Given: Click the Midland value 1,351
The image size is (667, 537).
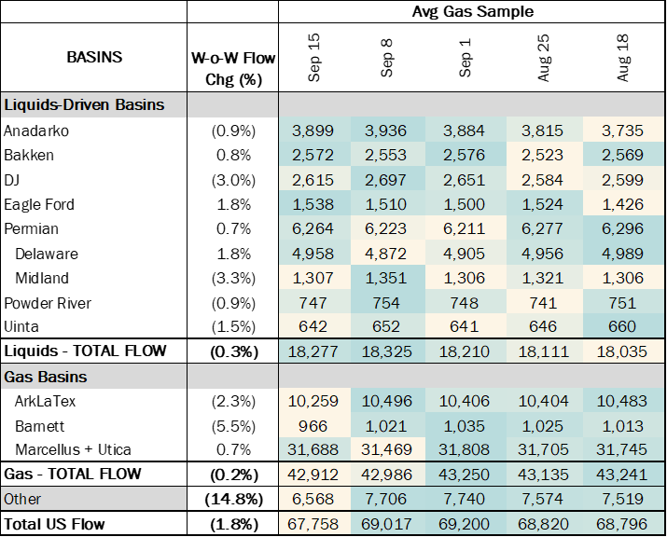Looking at the screenshot, I should coord(386,278).
